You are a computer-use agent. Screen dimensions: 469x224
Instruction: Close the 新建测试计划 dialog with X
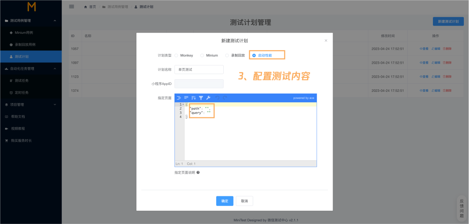click(326, 41)
